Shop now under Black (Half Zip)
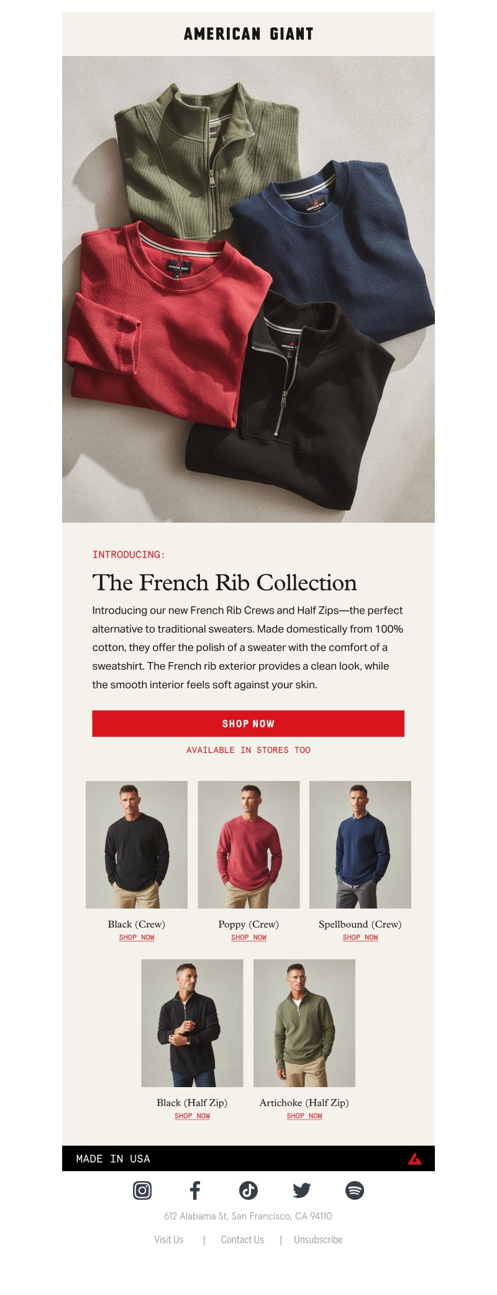This screenshot has width=497, height=1295. 192,1116
